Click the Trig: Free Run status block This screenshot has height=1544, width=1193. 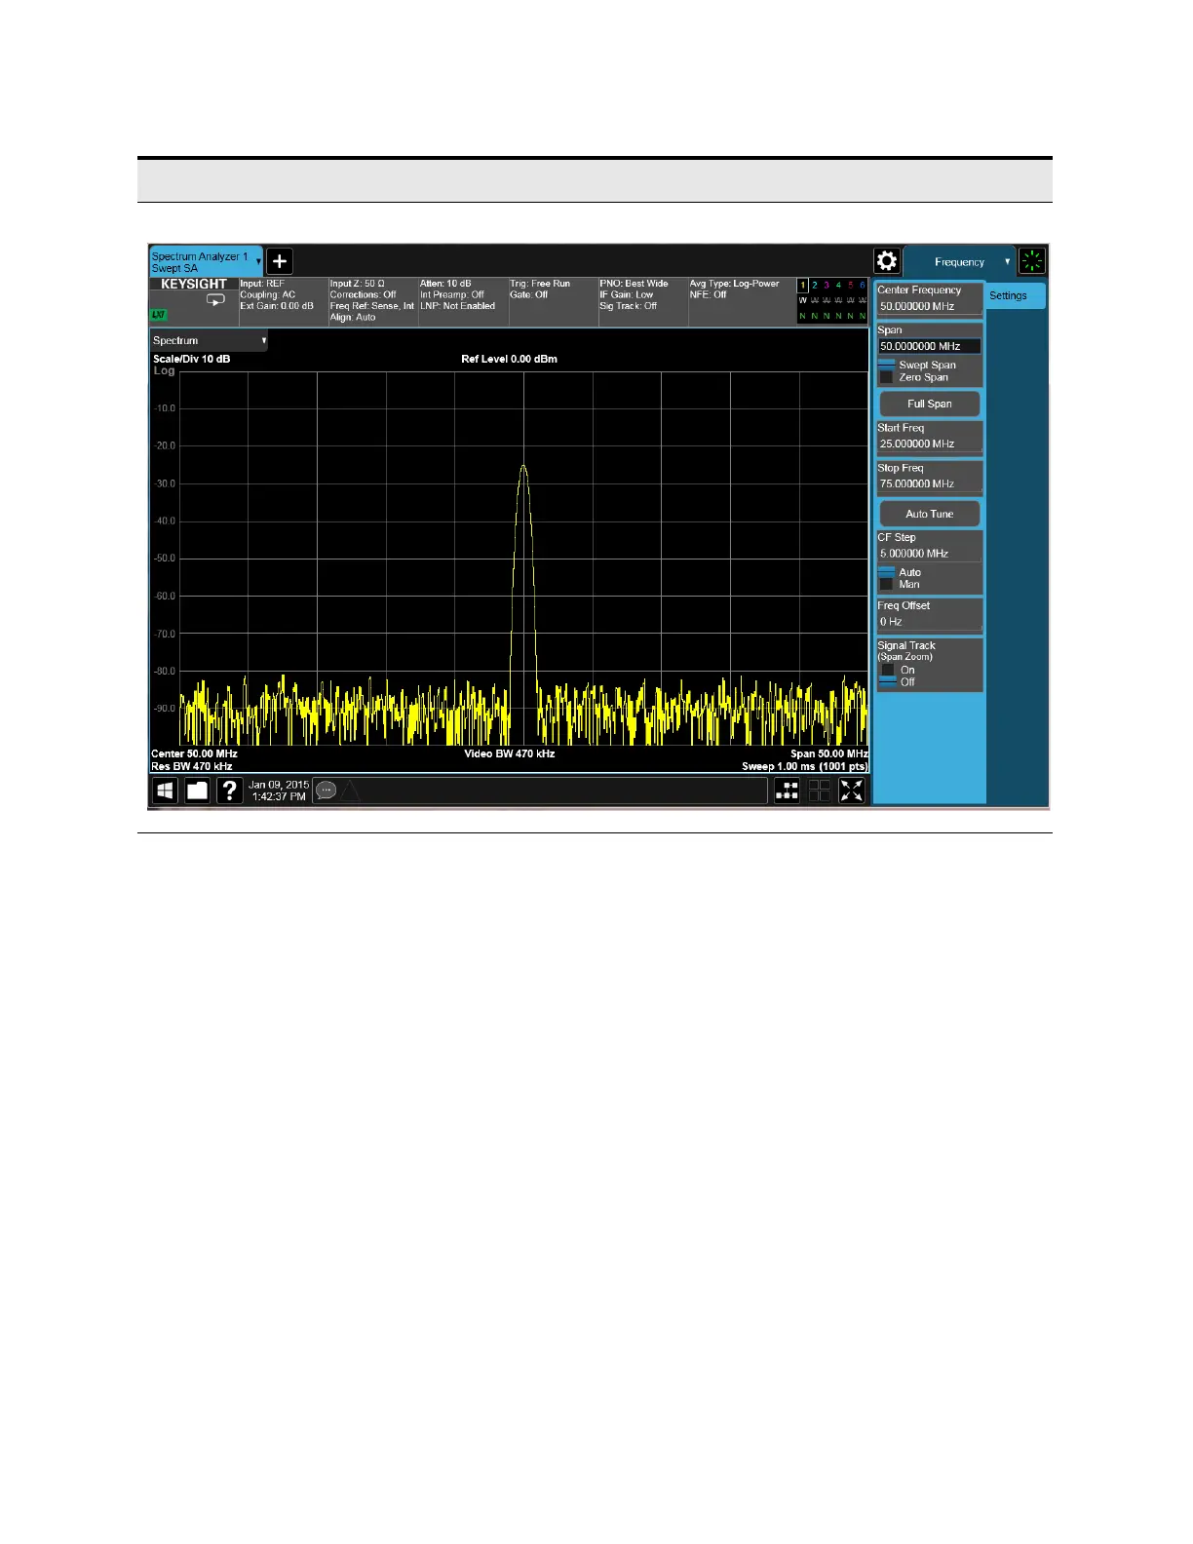tap(552, 300)
